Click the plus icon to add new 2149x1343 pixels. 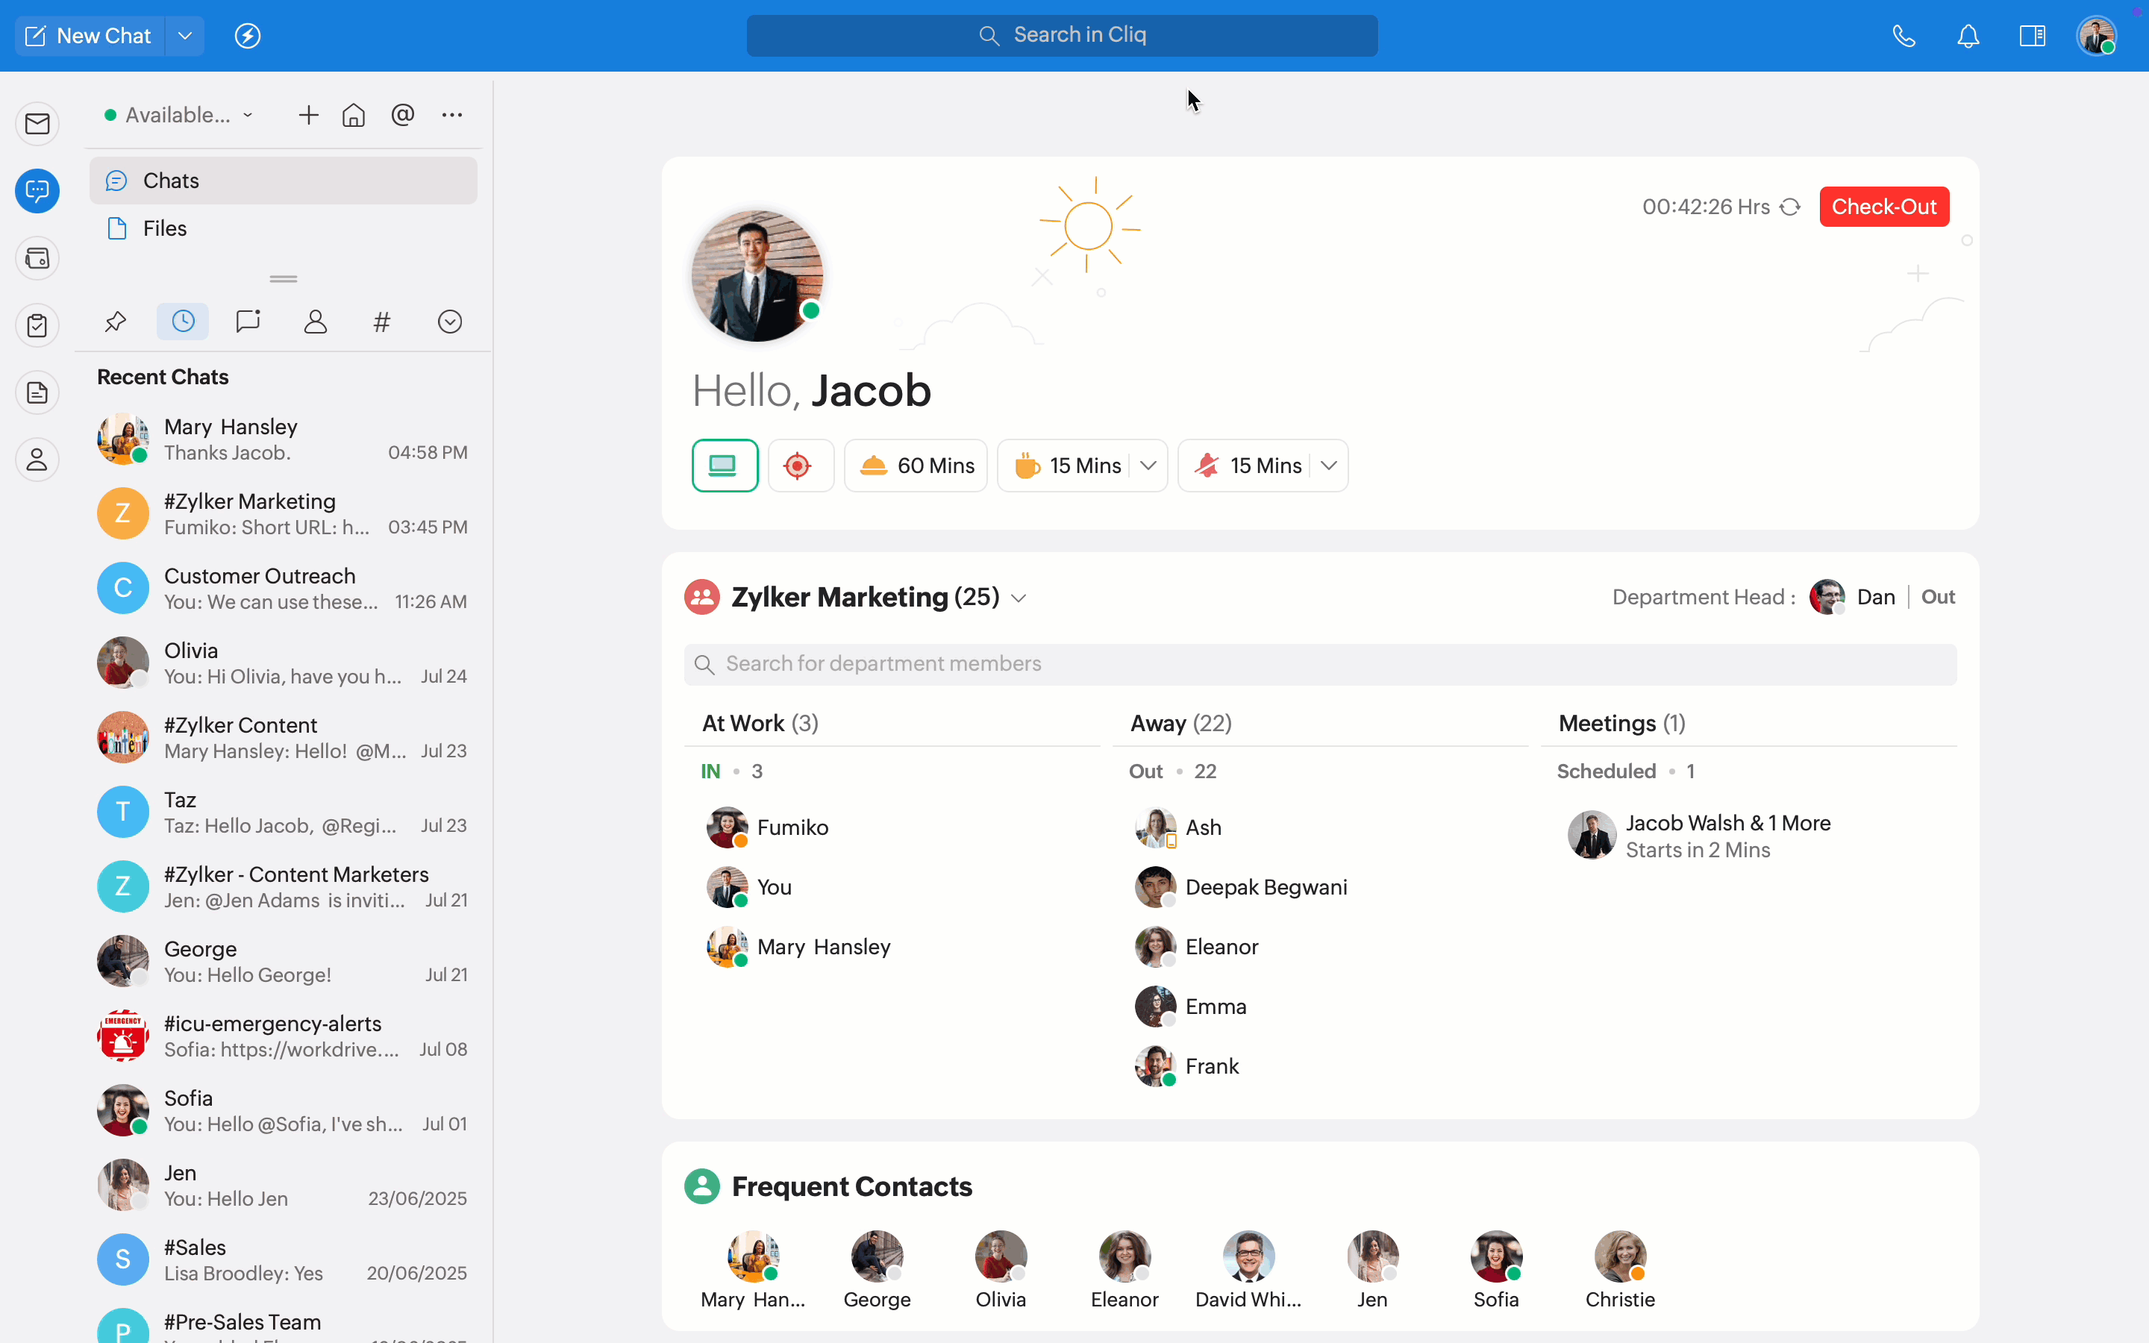pos(308,115)
